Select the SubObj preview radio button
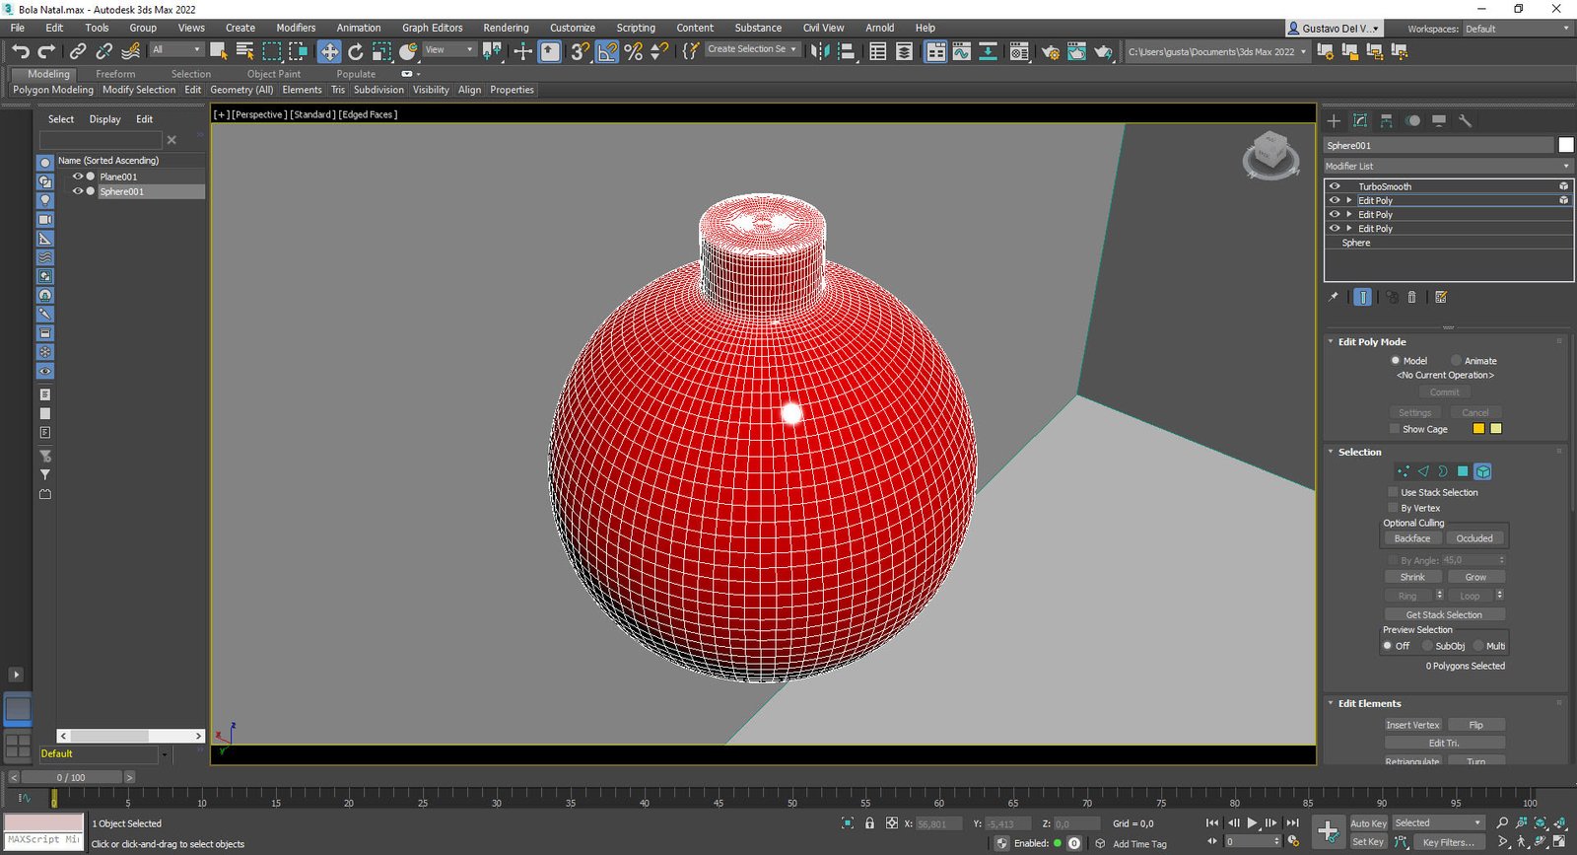 pyautogui.click(x=1427, y=646)
